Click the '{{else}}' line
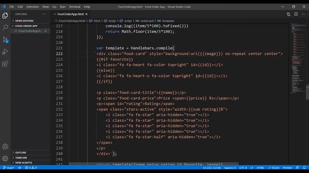Screen dimensions: 309x173 [105, 71]
